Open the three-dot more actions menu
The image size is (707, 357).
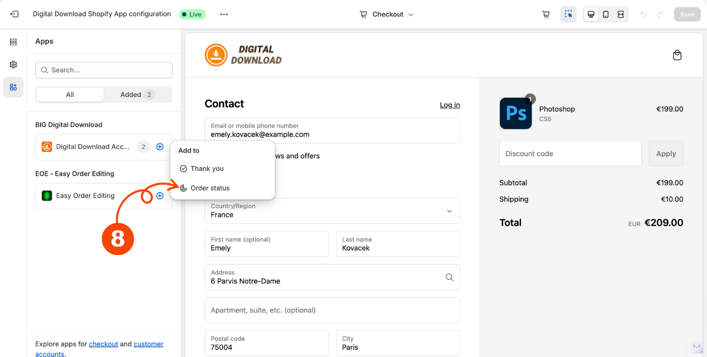tap(224, 14)
